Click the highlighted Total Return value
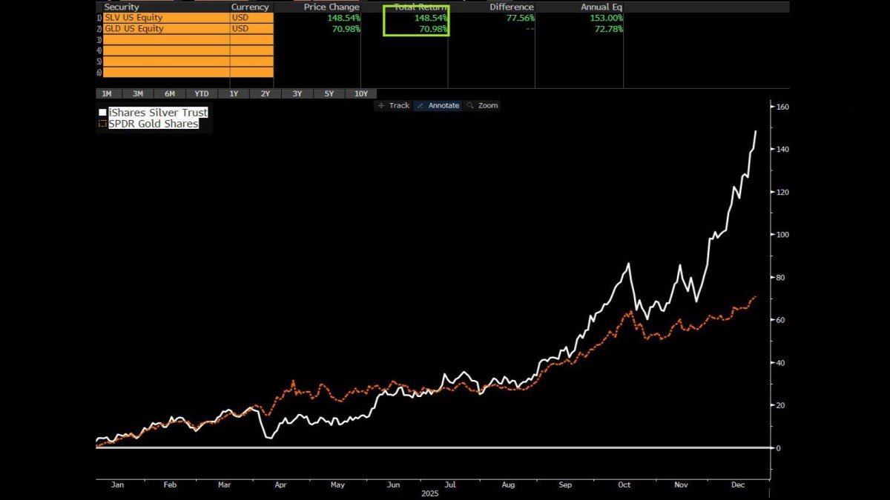 coord(429,17)
